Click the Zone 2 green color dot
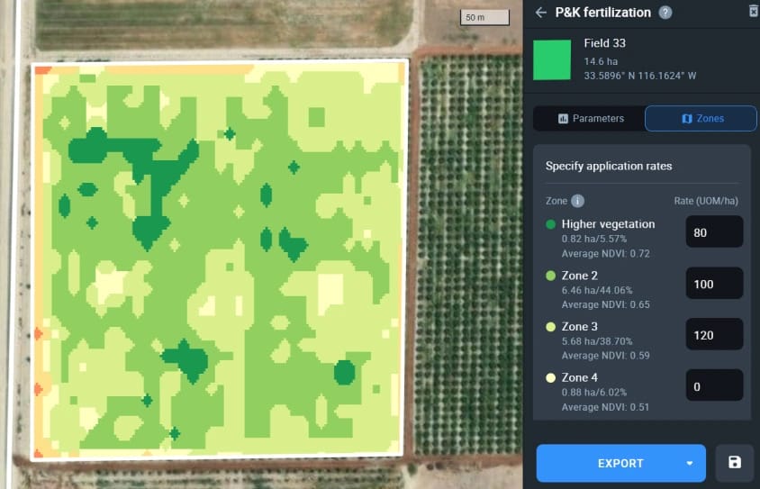760x489 pixels. 550,276
